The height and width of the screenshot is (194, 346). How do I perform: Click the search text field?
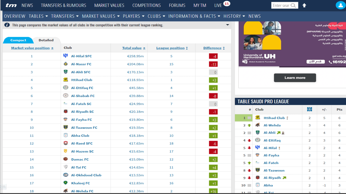281,5
